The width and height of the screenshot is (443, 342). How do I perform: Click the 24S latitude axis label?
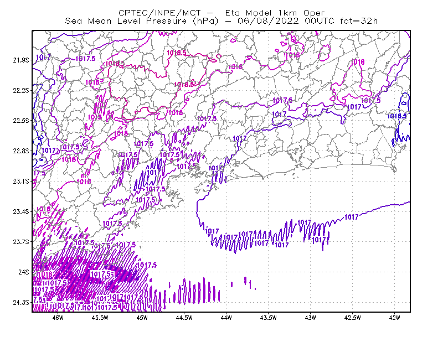click(x=24, y=272)
